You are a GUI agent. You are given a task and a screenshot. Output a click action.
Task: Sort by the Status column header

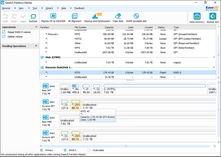click(163, 27)
